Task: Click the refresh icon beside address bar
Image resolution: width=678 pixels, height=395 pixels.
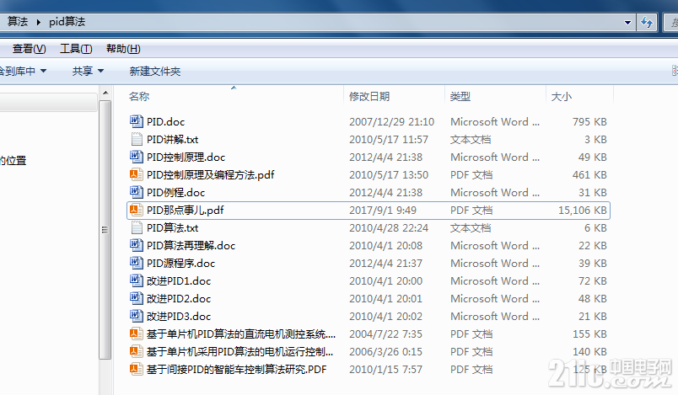Action: tap(647, 22)
